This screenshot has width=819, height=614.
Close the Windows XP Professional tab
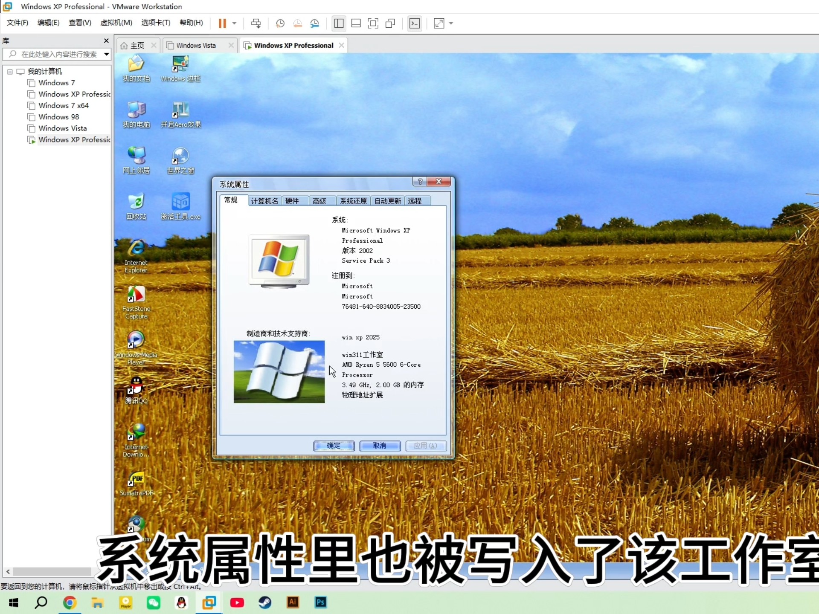click(341, 45)
